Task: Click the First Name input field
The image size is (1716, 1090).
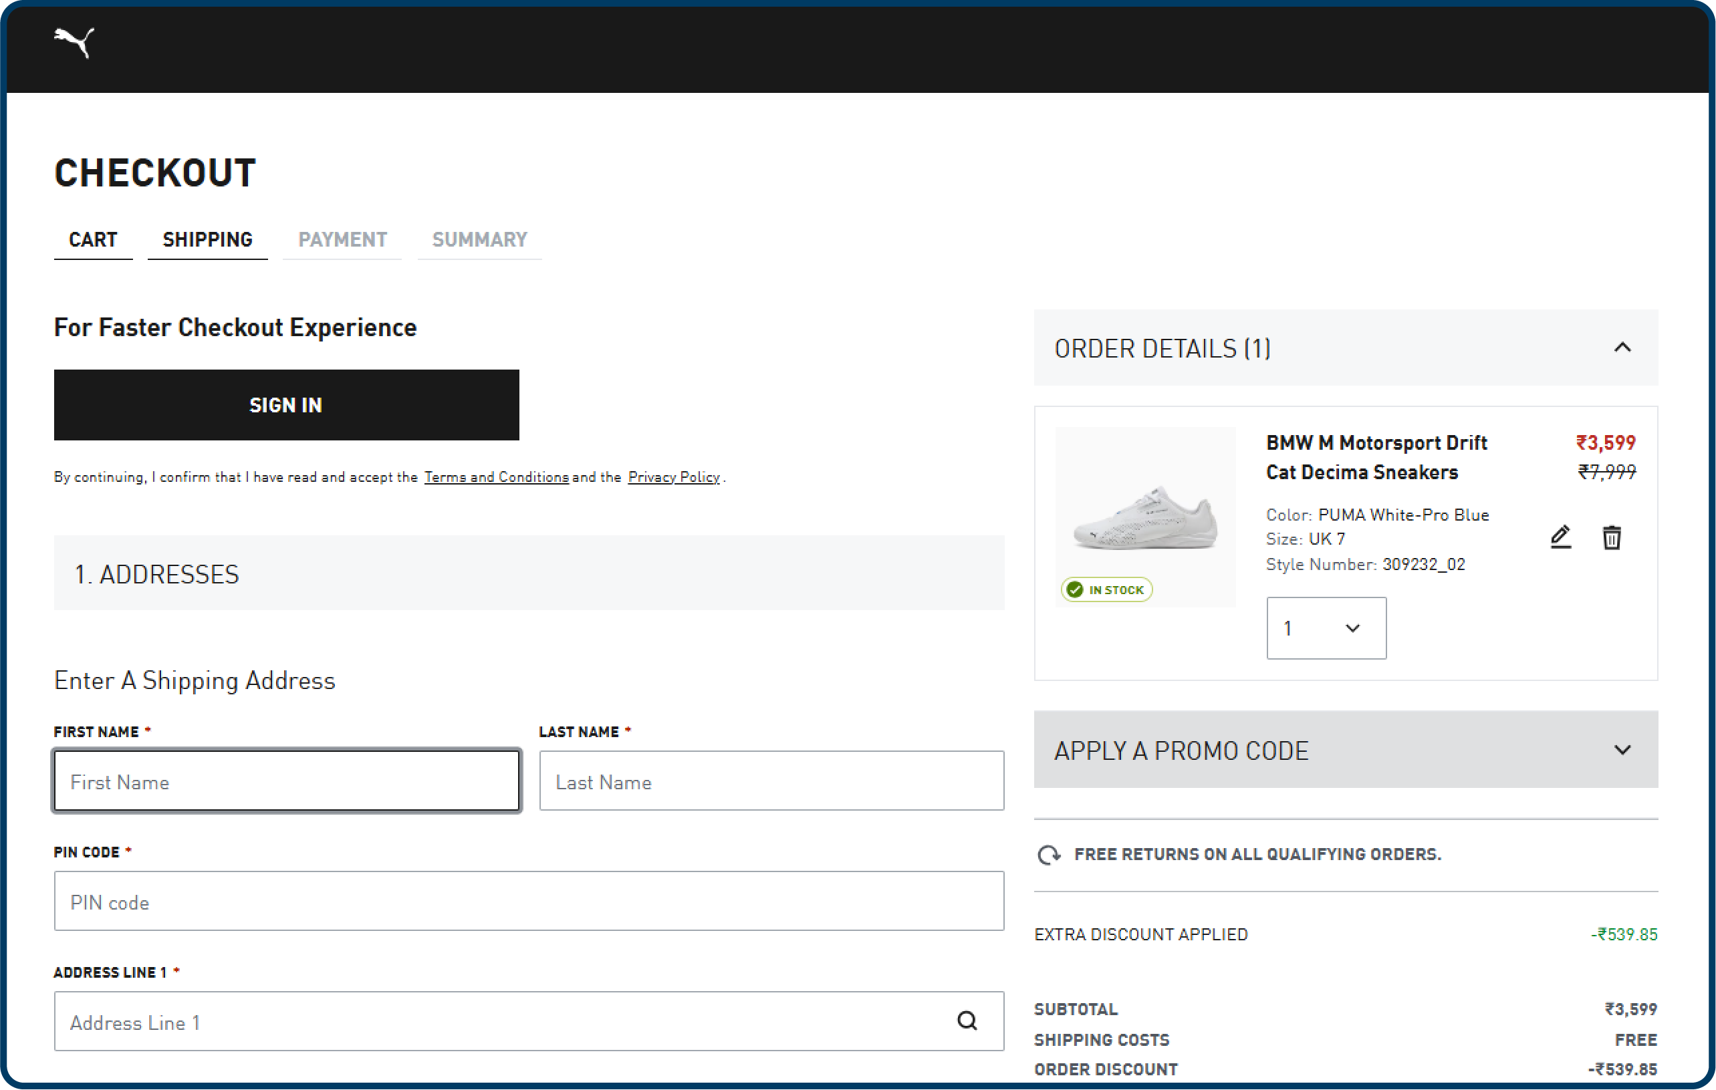Action: pos(285,781)
